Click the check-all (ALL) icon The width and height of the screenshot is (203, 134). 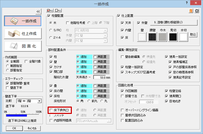tap(50, 10)
